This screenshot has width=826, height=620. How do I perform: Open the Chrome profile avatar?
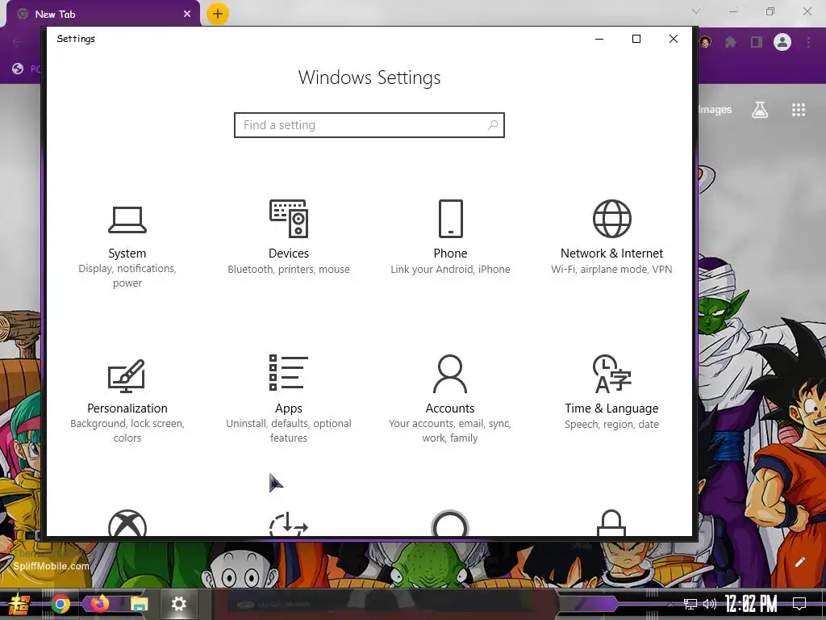[782, 42]
